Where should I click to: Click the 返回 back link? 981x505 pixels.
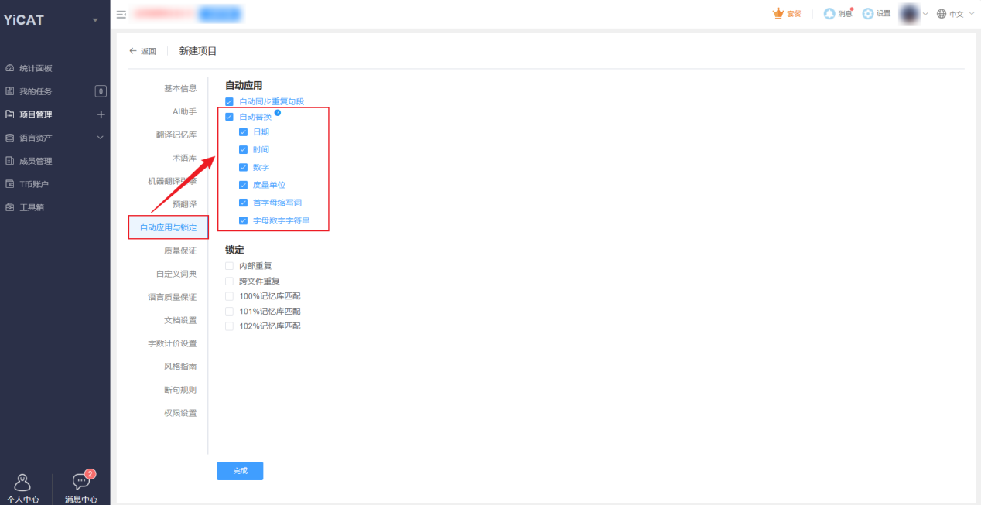[142, 51]
